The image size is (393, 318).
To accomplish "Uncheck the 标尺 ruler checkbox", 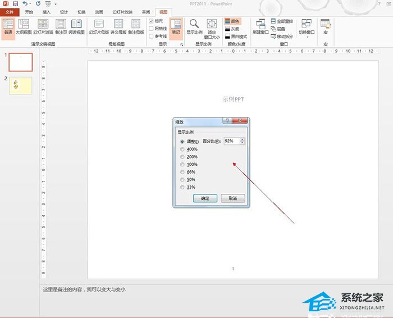I will coord(151,21).
